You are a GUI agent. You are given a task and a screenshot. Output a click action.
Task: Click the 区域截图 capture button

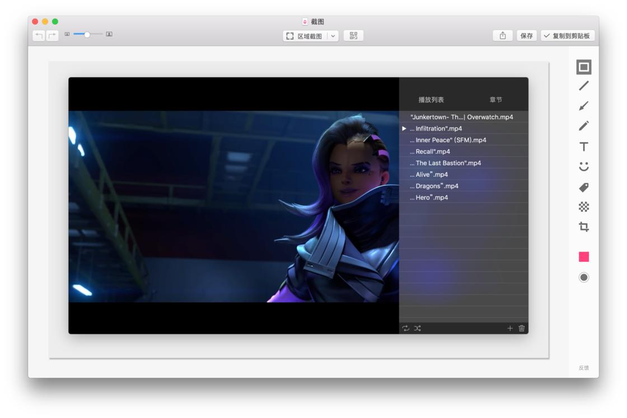point(305,36)
